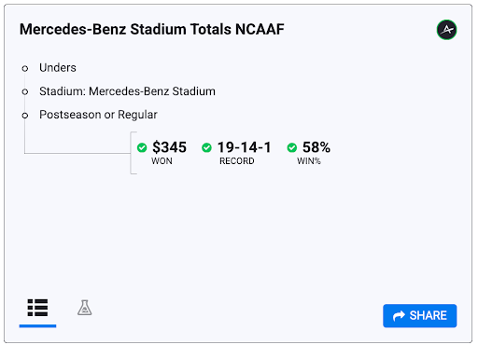Select the Unders filter bullet
This screenshot has height=345, width=478.
[25, 68]
